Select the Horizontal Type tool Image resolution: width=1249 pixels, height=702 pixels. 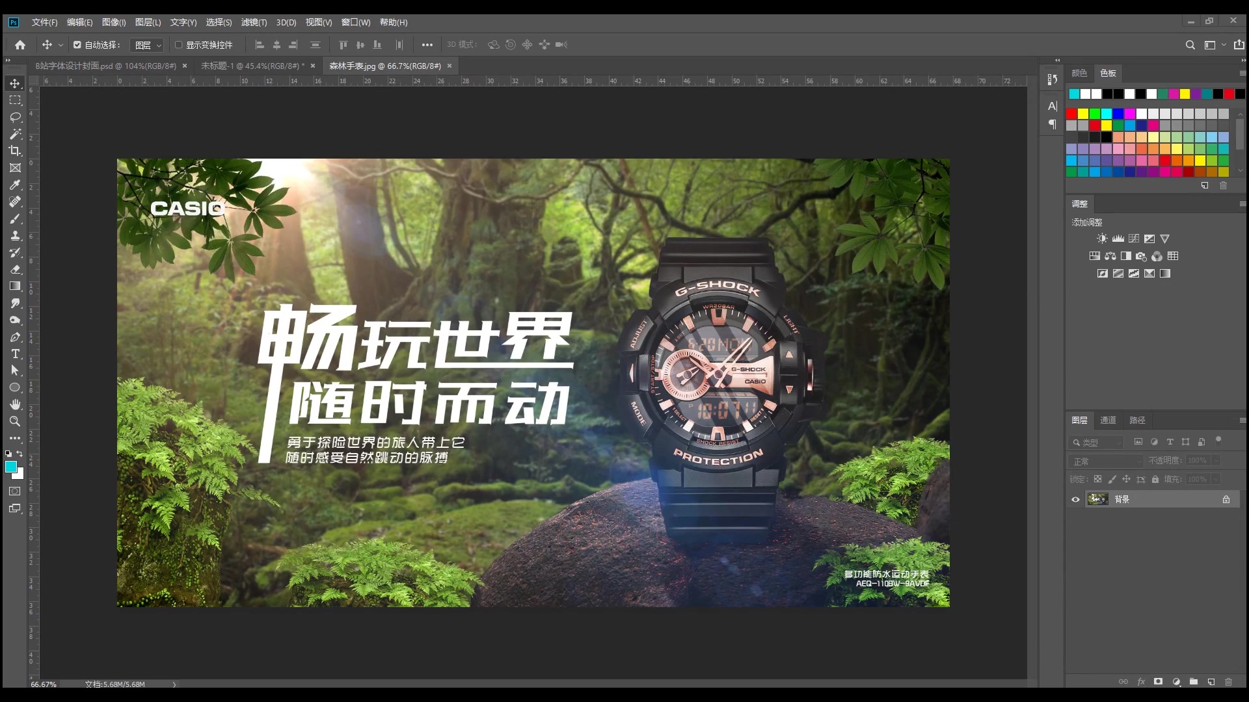coord(14,354)
